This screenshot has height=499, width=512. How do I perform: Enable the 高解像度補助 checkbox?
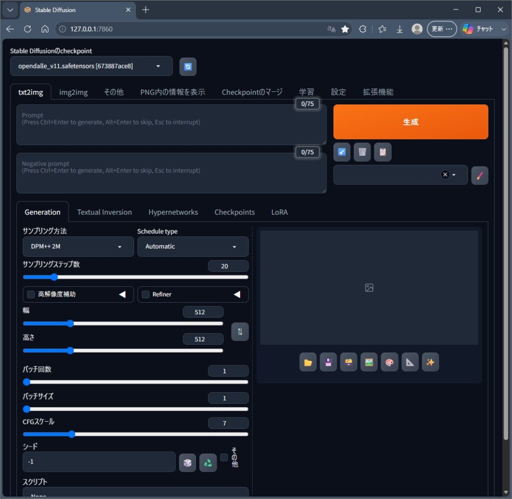click(x=30, y=295)
